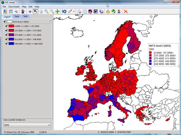
Task: Switch to the Data tab
Action: pos(17,16)
